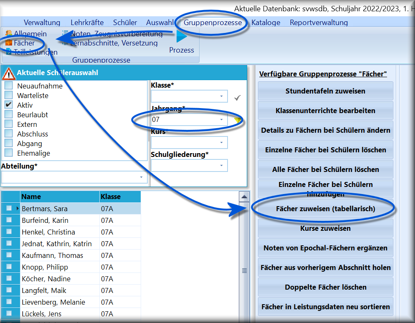Viewport: 415px width, 323px height.
Task: Click the Teilleistungen ribbon icon
Action: point(9,52)
